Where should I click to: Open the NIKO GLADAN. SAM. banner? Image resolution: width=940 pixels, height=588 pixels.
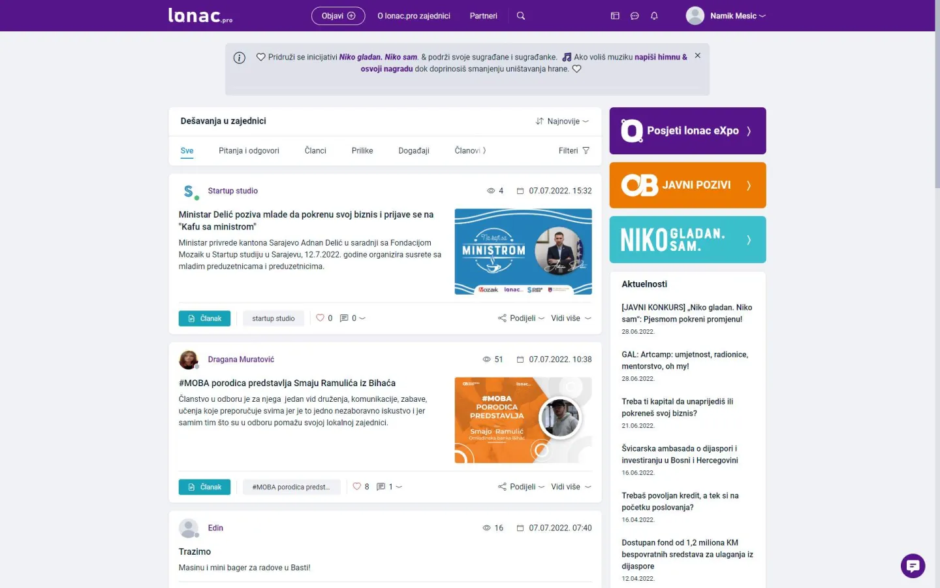click(x=687, y=240)
